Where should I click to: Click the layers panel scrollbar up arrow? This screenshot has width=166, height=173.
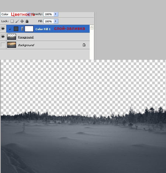pyautogui.click(x=91, y=28)
